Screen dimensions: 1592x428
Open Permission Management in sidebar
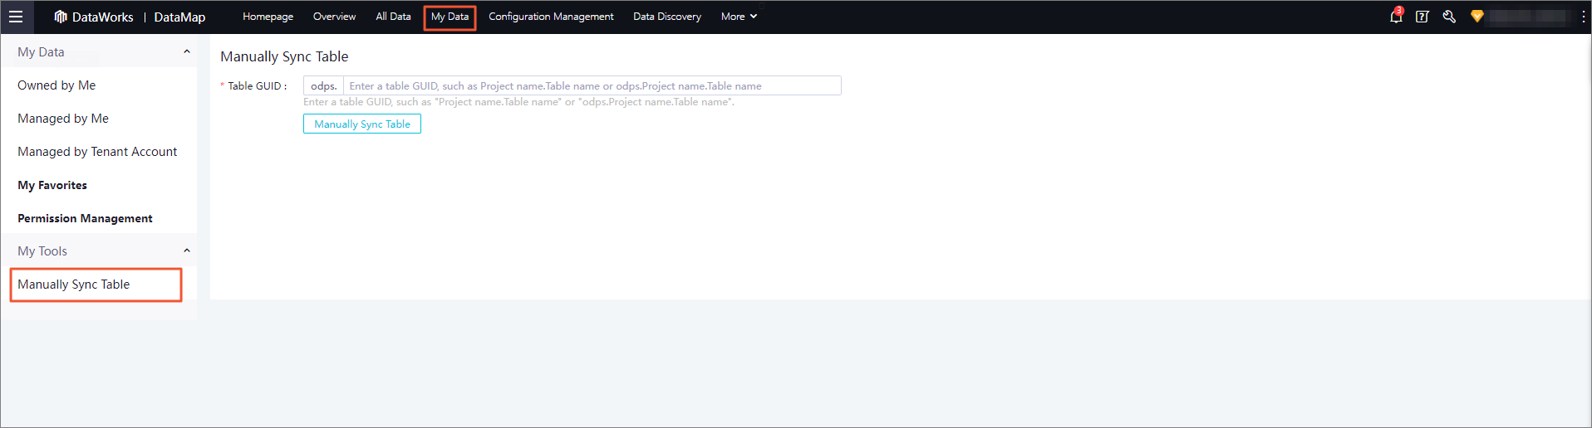(85, 218)
